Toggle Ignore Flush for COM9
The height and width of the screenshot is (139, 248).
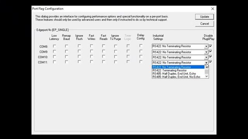pyautogui.click(x=79, y=51)
